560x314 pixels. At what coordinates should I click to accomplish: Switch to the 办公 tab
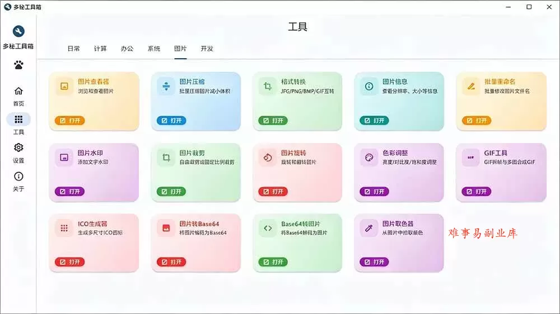click(x=127, y=49)
